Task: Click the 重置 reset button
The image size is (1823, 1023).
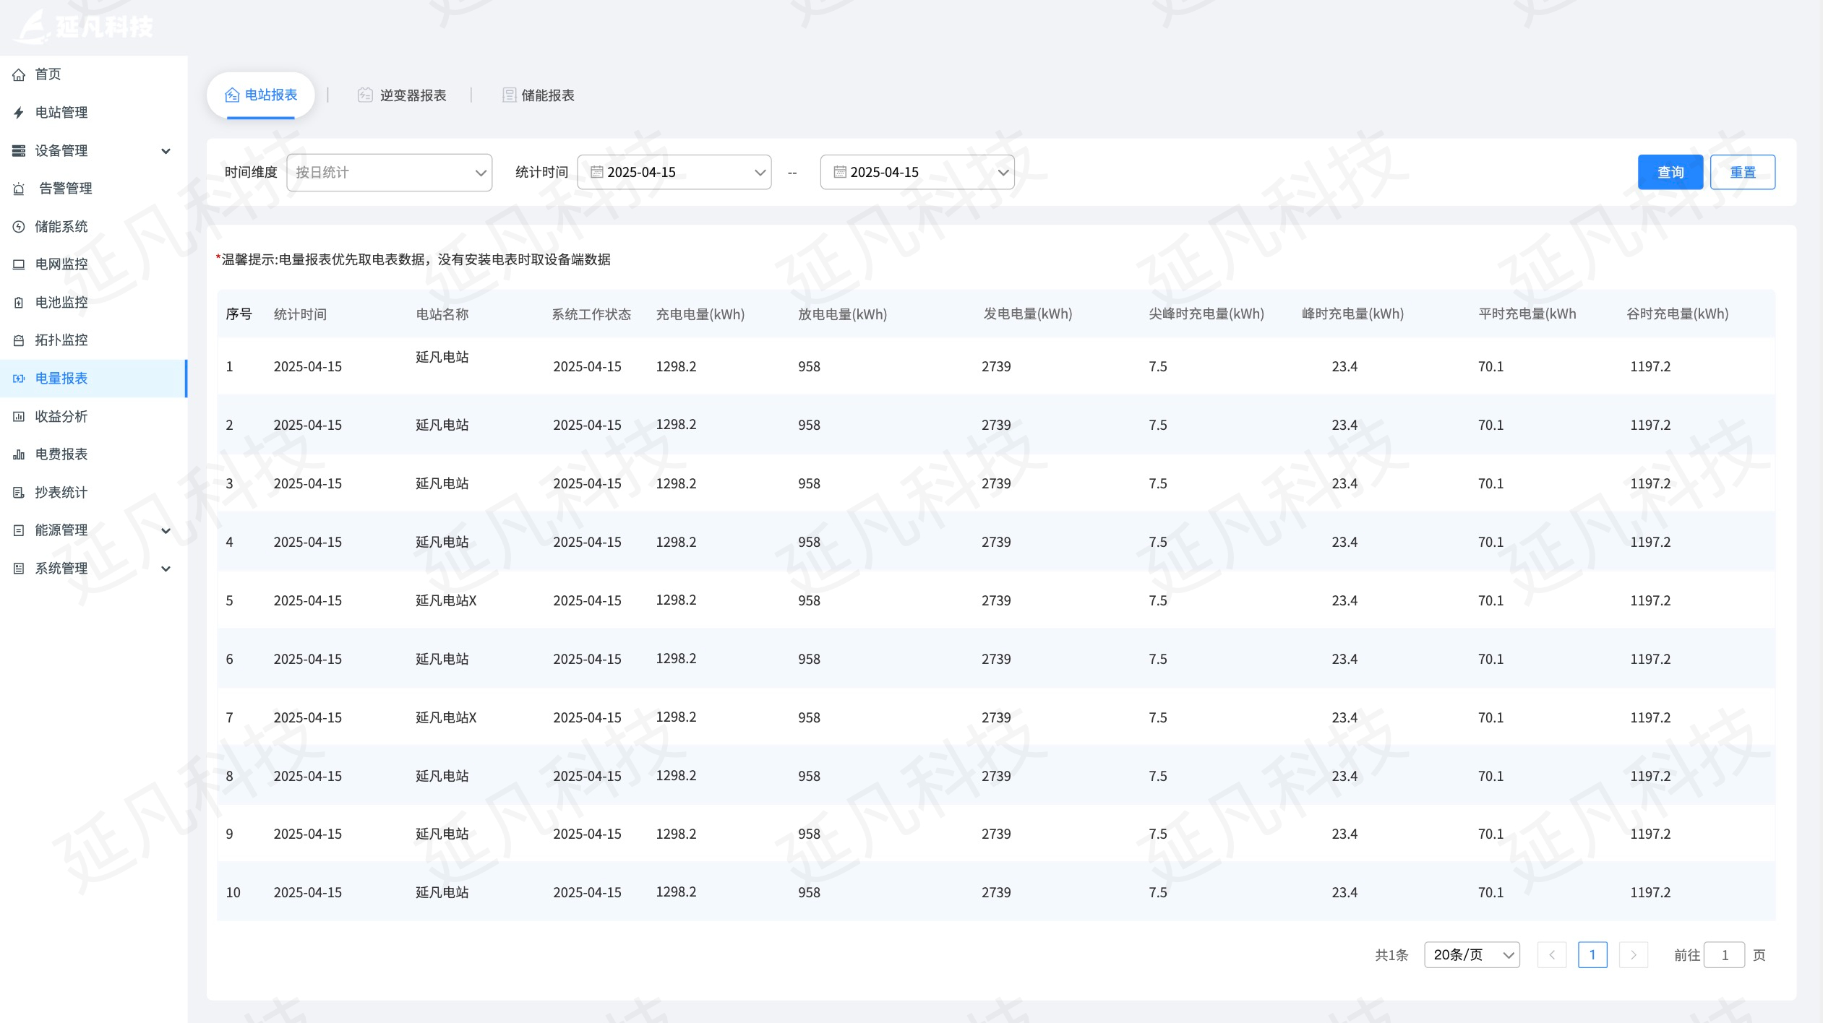Action: pos(1742,172)
